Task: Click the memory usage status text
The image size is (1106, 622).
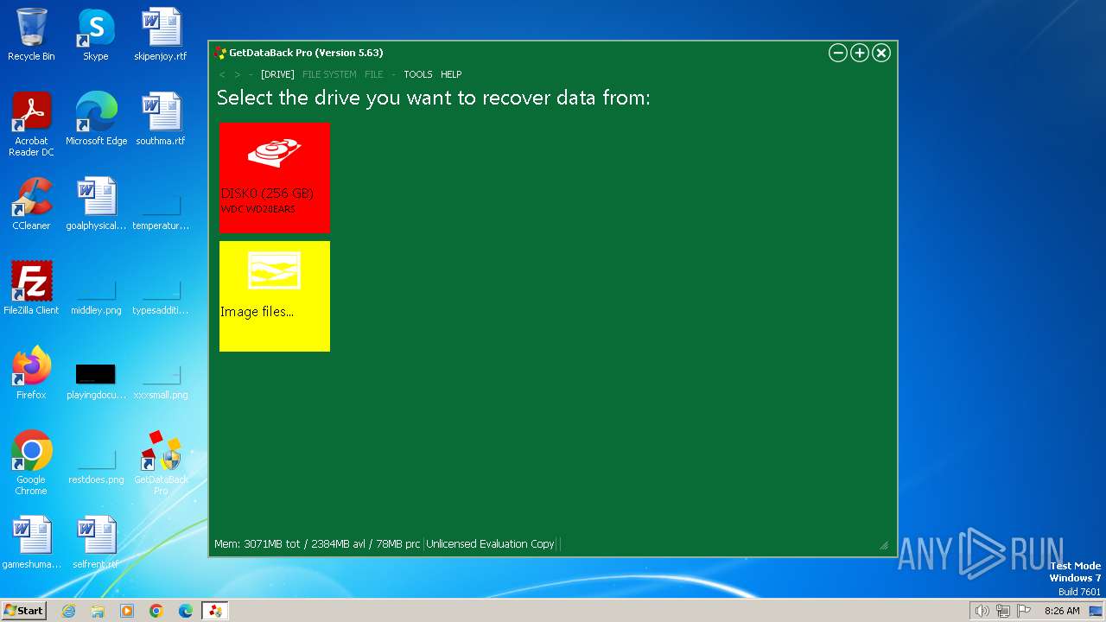Action: (317, 544)
